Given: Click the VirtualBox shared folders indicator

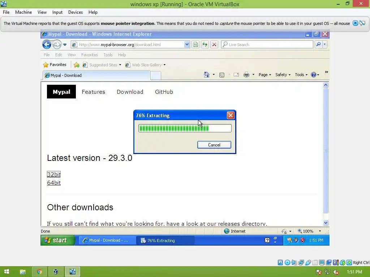Looking at the screenshot, I should click(315, 263).
